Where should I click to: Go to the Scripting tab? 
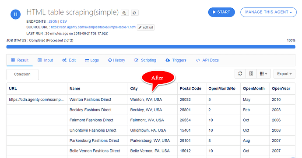coord(145,60)
